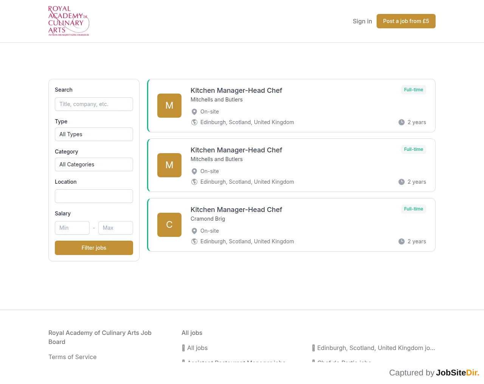
Task: Click the Location label in the filter panel
Action: pyautogui.click(x=66, y=182)
